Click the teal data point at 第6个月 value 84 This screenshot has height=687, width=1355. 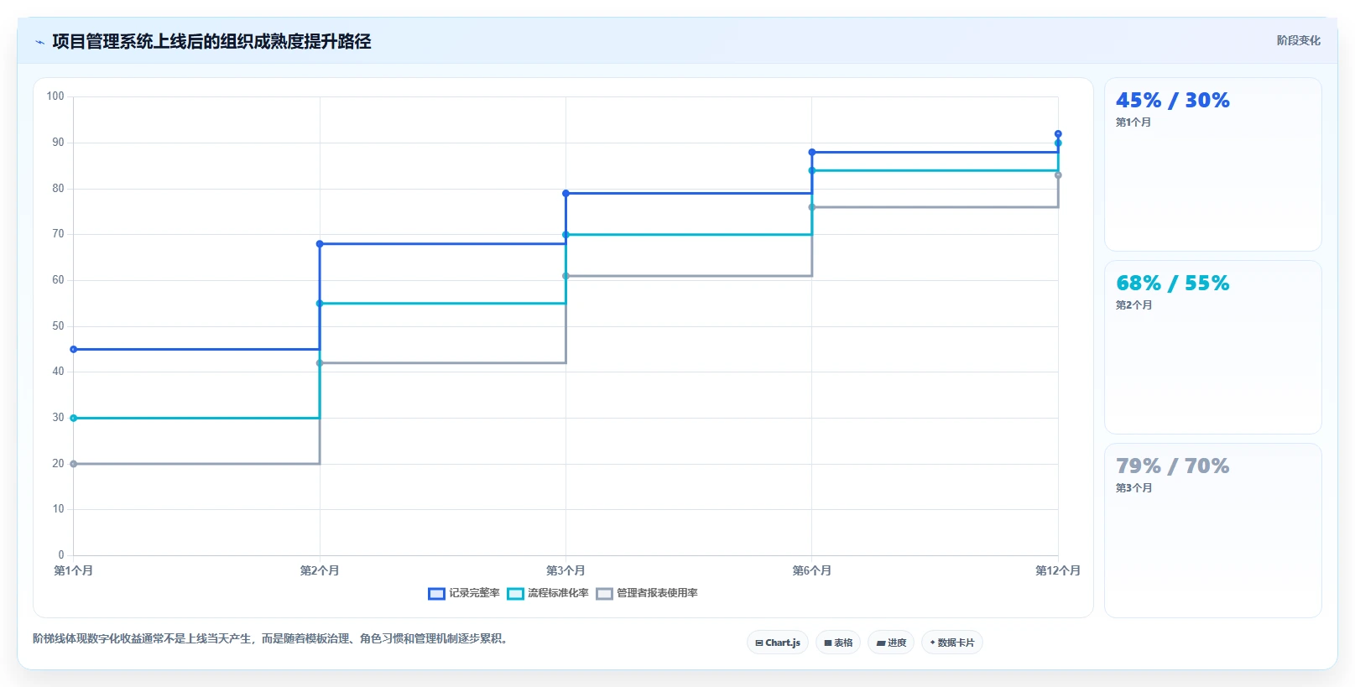(x=812, y=170)
